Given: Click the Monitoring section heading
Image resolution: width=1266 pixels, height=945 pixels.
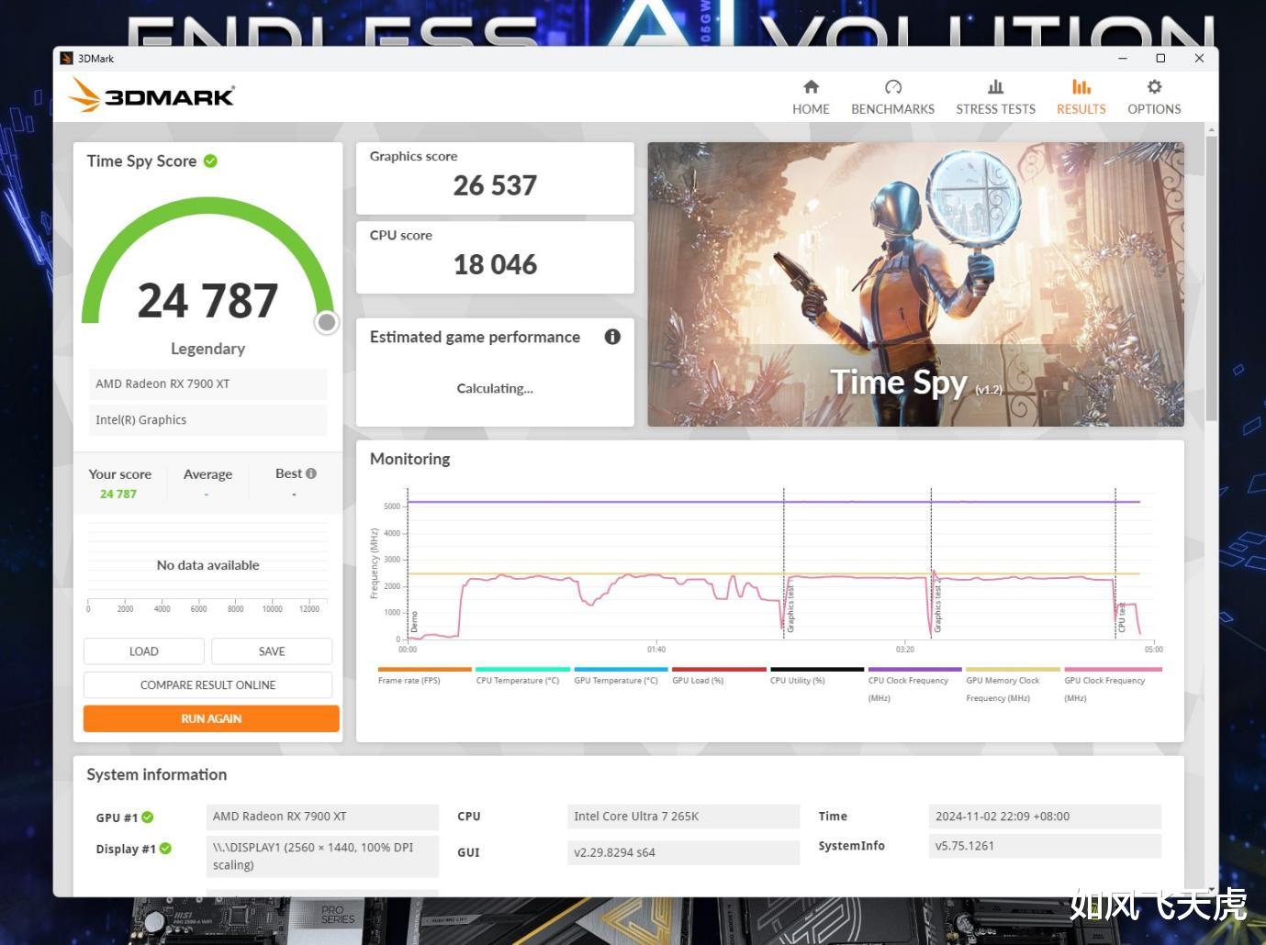Looking at the screenshot, I should (x=409, y=459).
